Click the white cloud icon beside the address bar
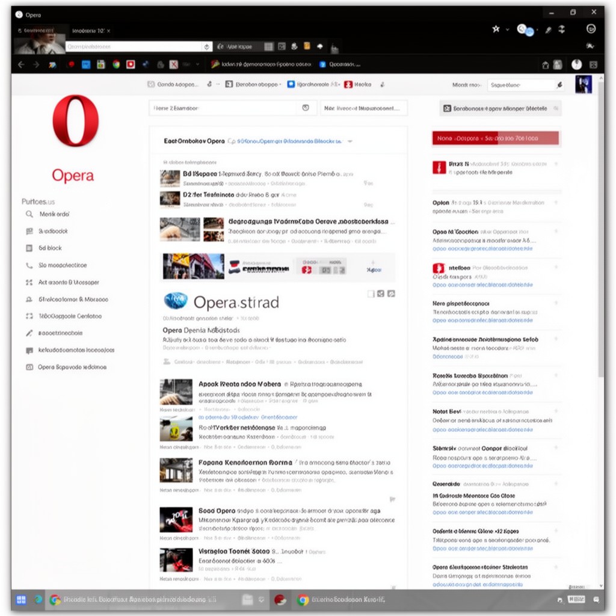The image size is (616, 616). pos(320,46)
